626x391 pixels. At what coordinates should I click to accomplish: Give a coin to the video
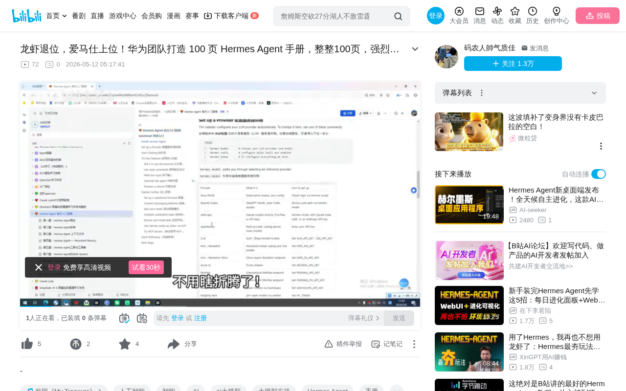coord(76,344)
